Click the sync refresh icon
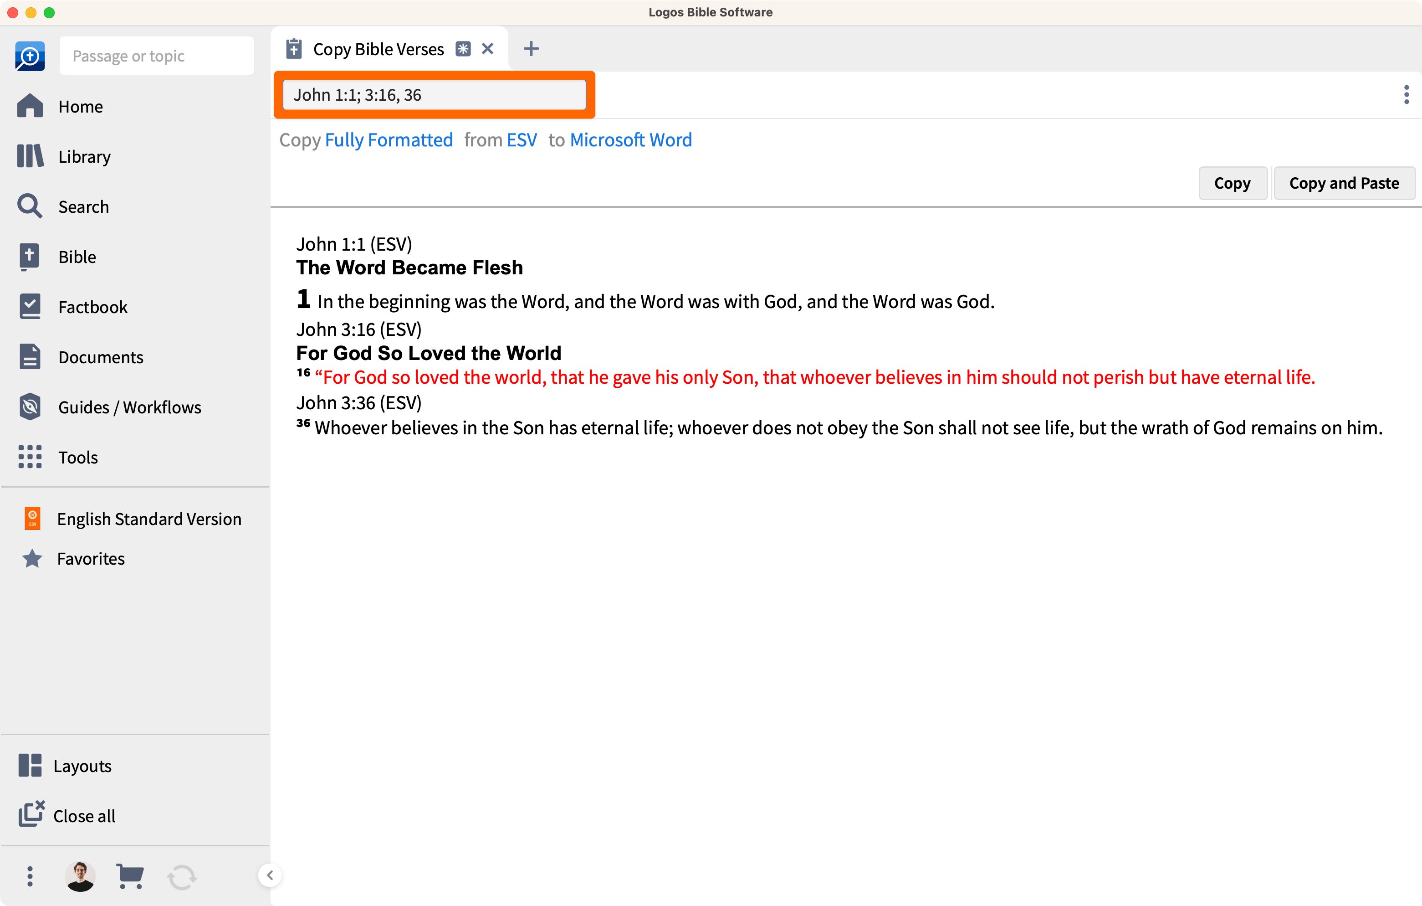 [181, 877]
